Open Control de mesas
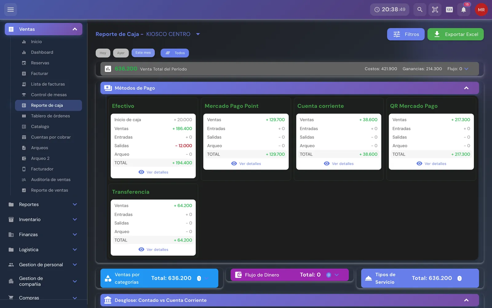The height and width of the screenshot is (308, 492). [x=48, y=95]
